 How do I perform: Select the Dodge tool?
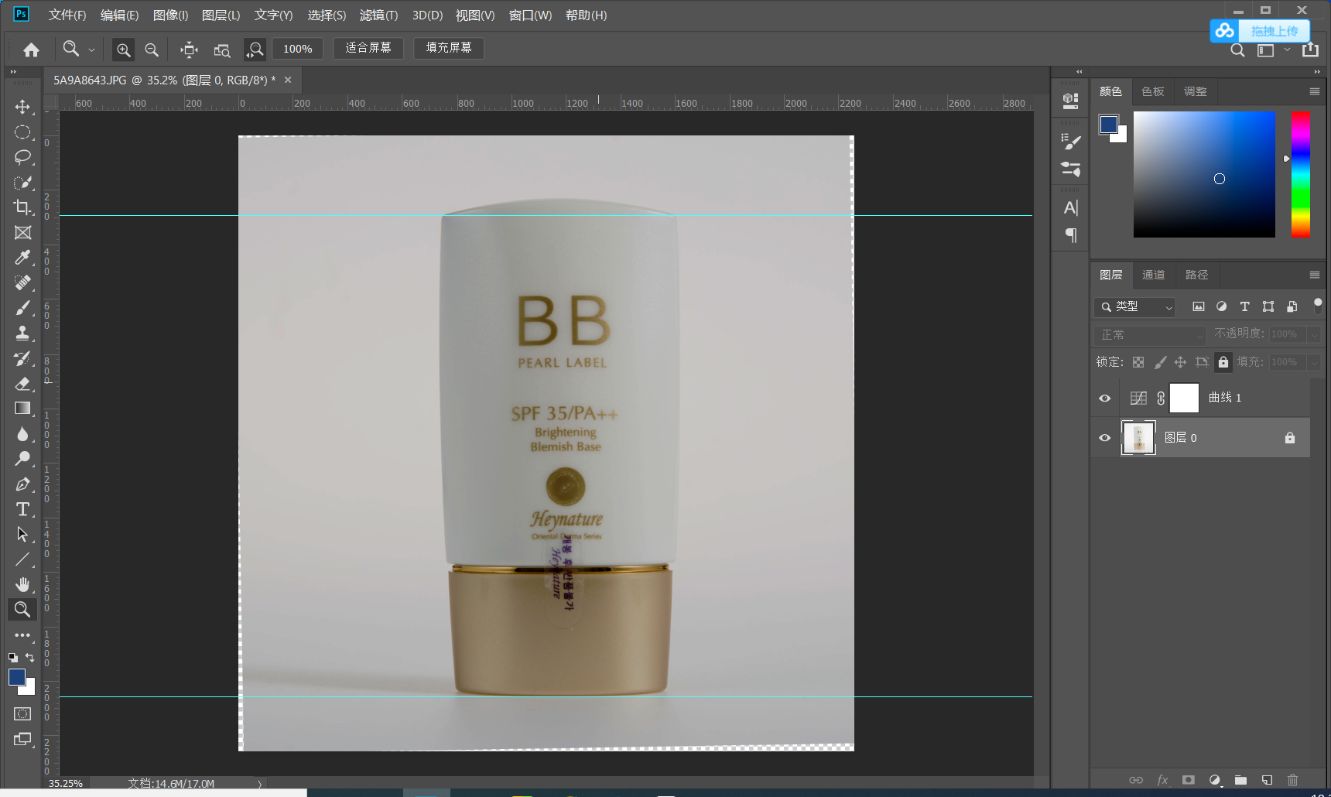pyautogui.click(x=22, y=459)
